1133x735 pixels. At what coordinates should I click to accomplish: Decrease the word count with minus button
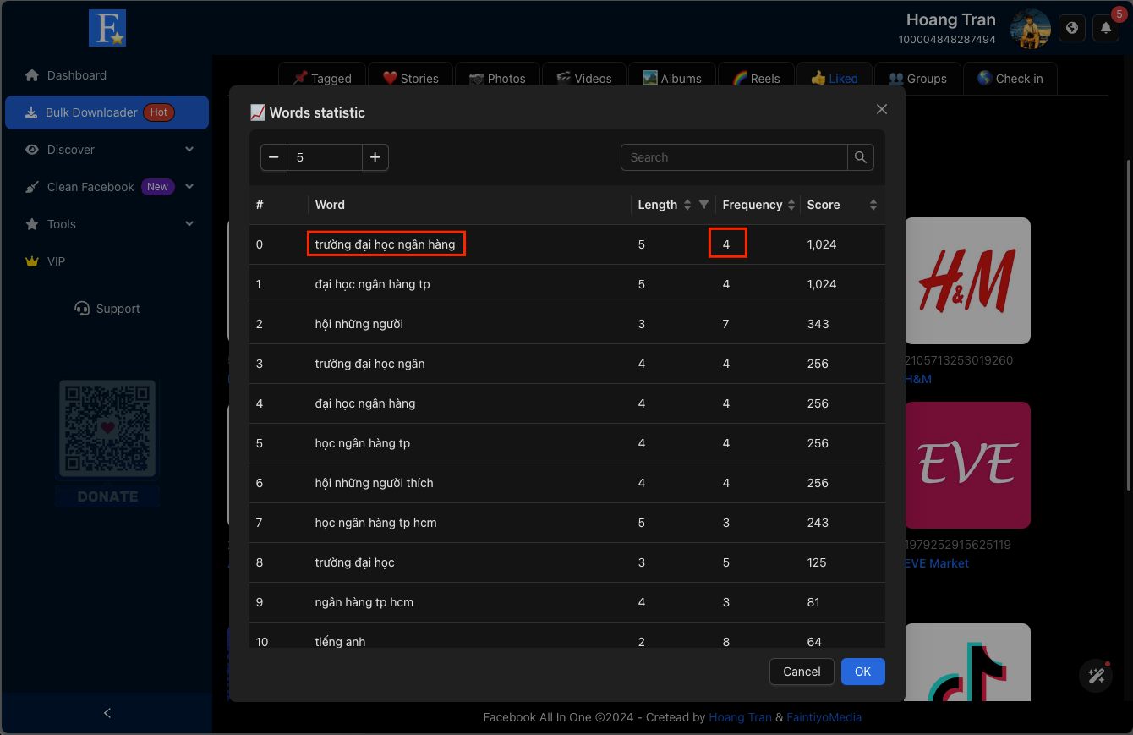pyautogui.click(x=274, y=157)
